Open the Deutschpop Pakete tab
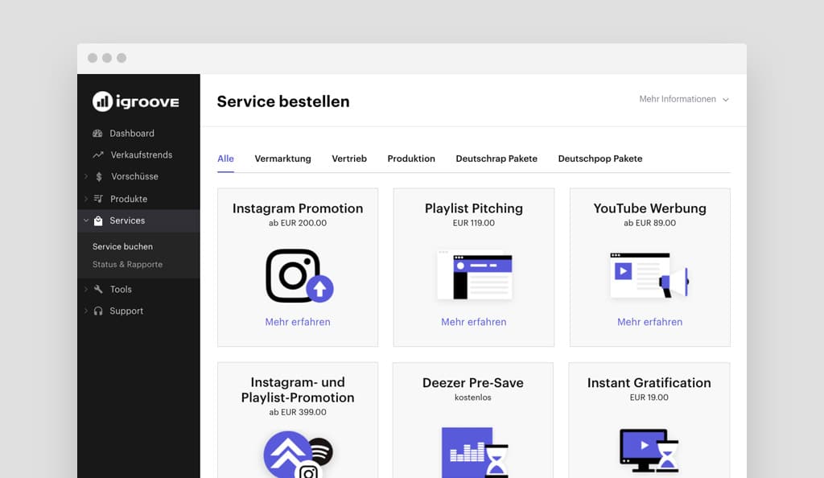The image size is (824, 478). coord(600,159)
